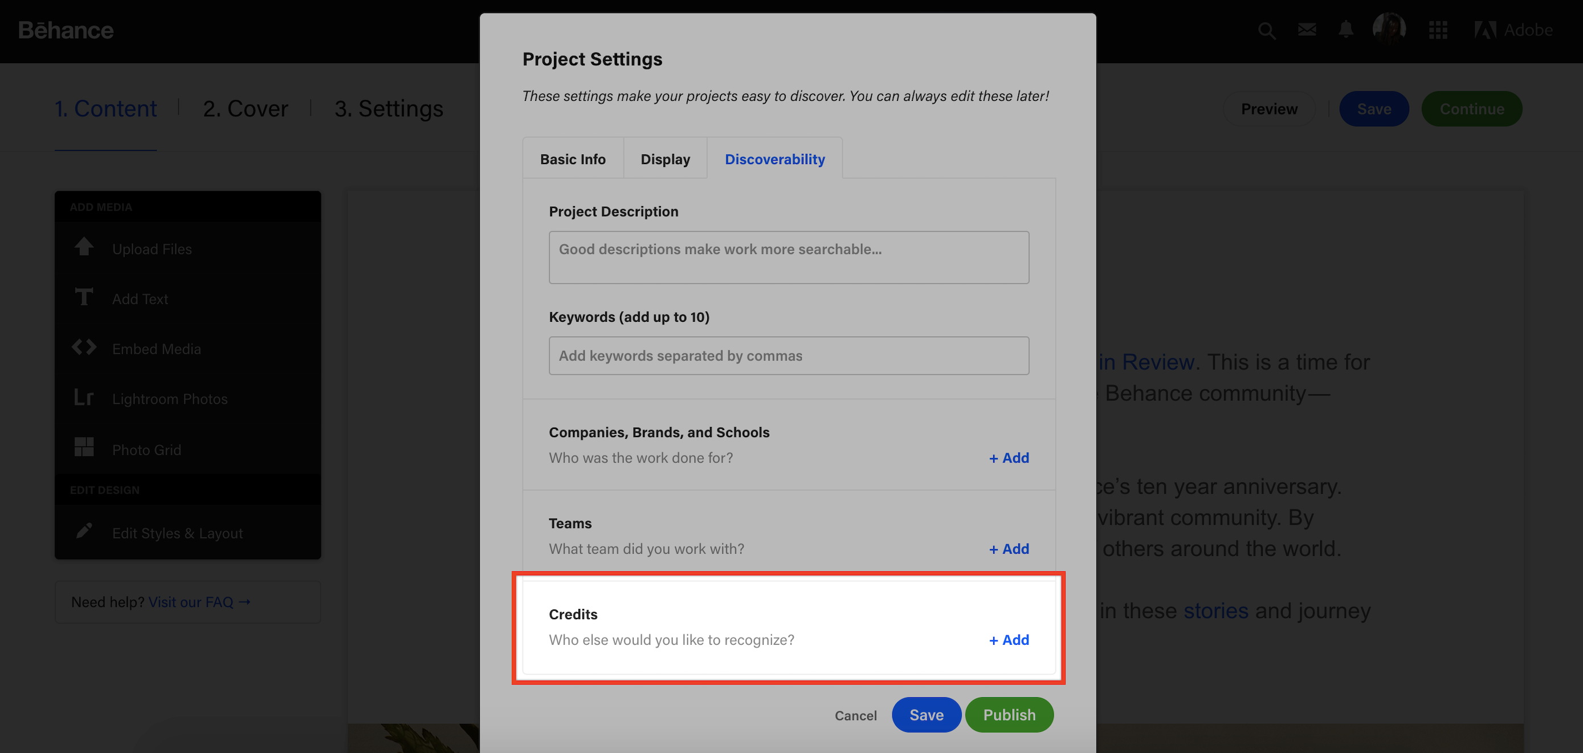Add credits for other contributors
The width and height of the screenshot is (1583, 753).
[x=1009, y=640]
